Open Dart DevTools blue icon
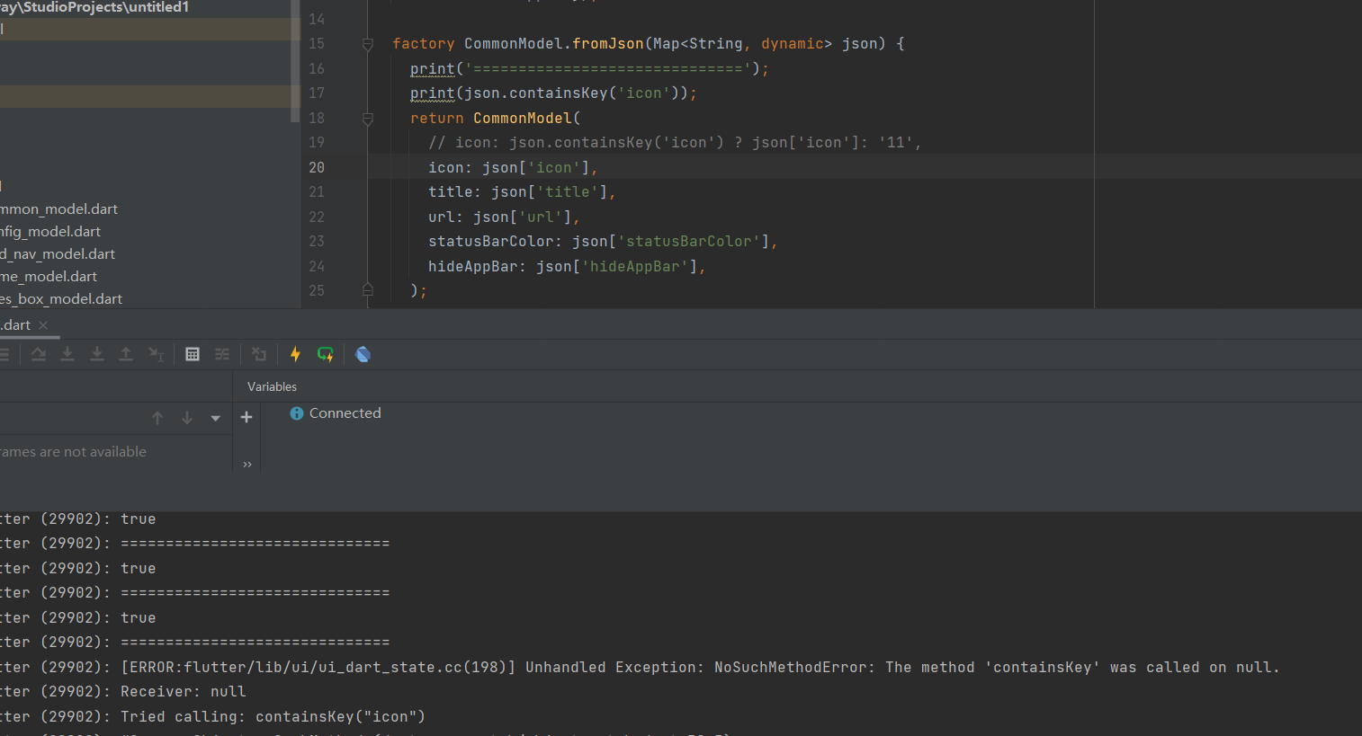Screen dimensions: 1362x736 363,354
